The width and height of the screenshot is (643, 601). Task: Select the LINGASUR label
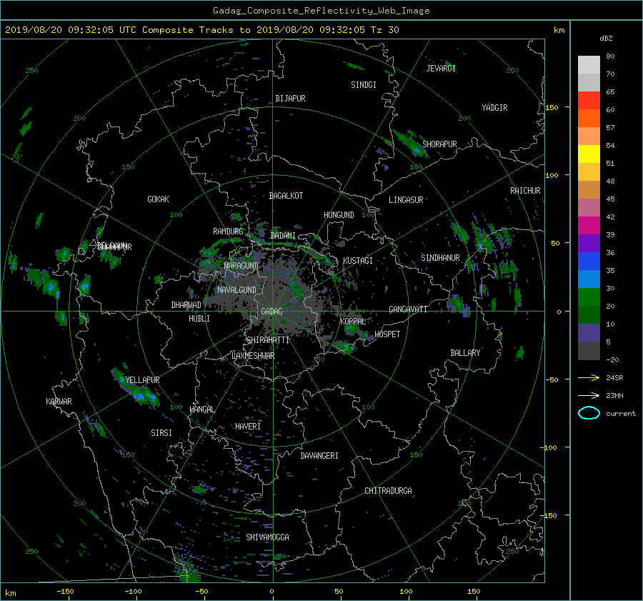click(406, 200)
